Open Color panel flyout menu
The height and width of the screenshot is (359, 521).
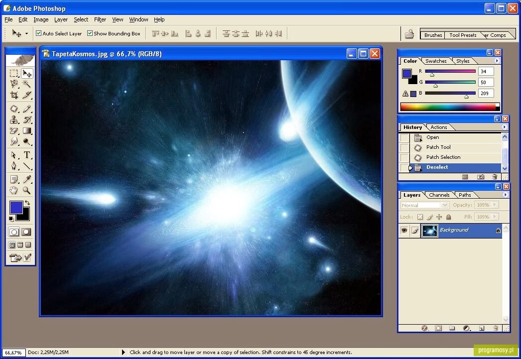pos(497,61)
